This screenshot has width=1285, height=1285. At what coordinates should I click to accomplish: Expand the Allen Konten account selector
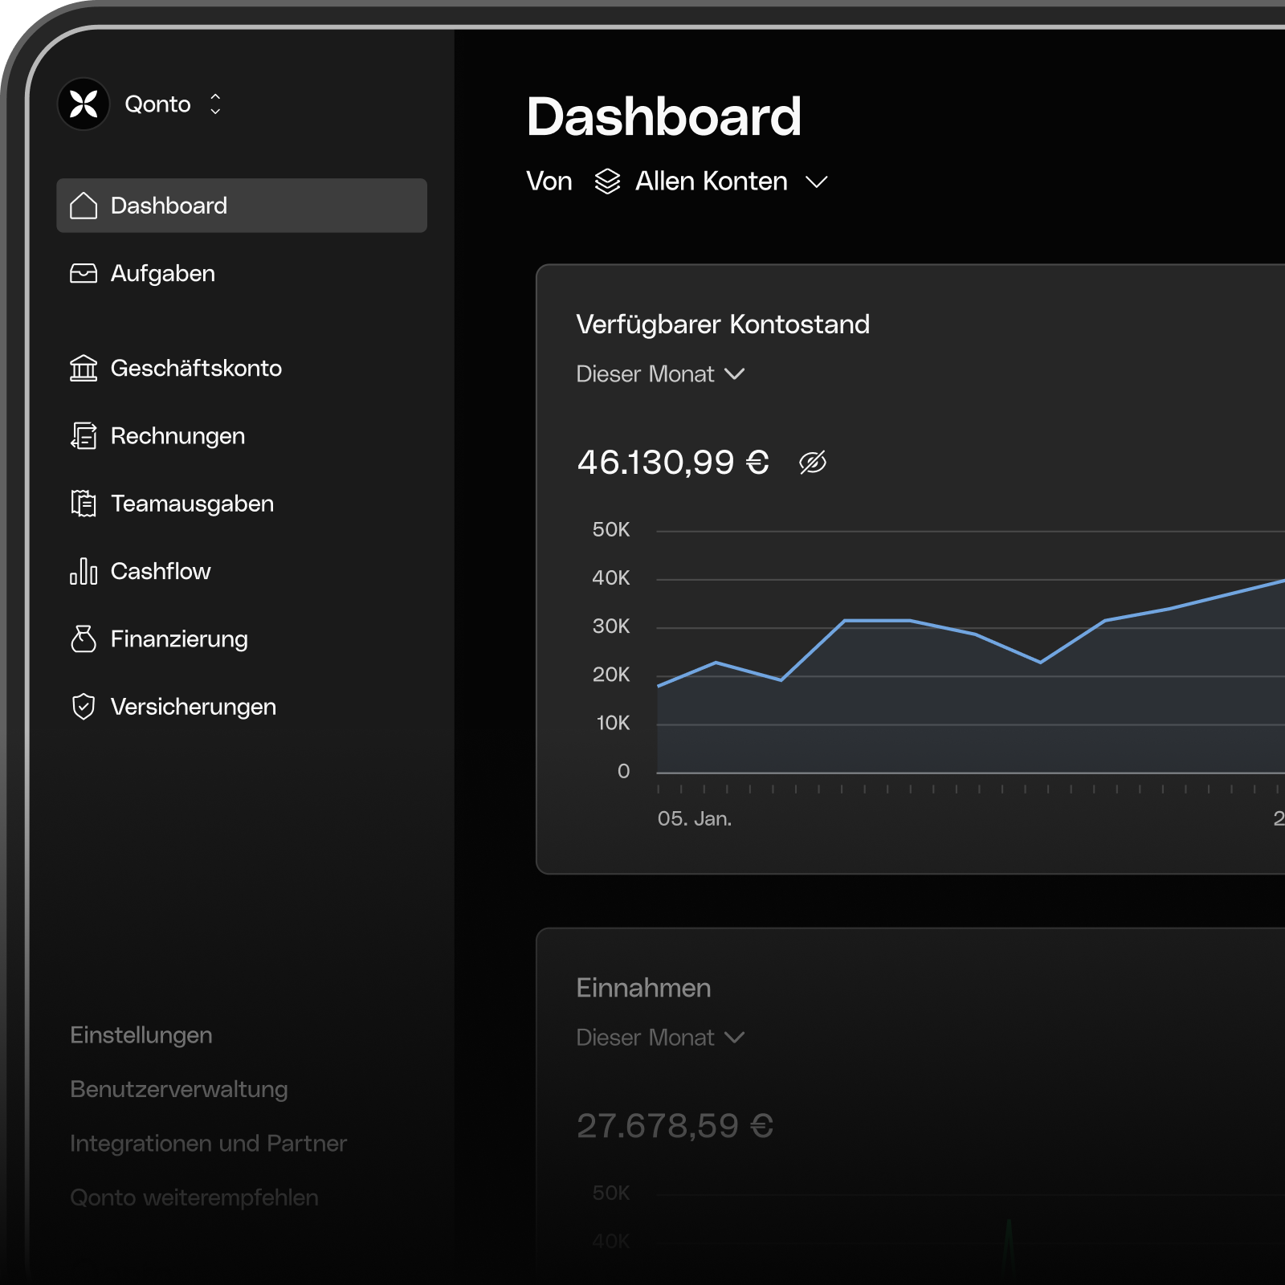[x=817, y=182]
